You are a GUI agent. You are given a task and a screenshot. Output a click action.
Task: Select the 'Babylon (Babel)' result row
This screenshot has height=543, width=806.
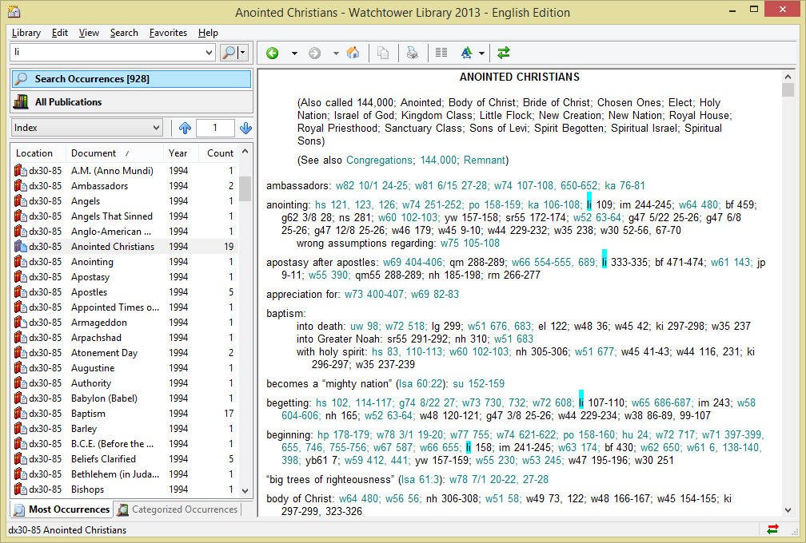coord(125,398)
